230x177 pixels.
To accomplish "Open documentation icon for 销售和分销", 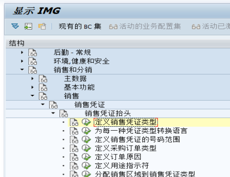I will 33,70.
